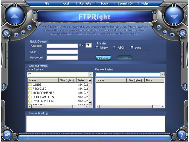Click the Q Connect button

tap(103, 58)
